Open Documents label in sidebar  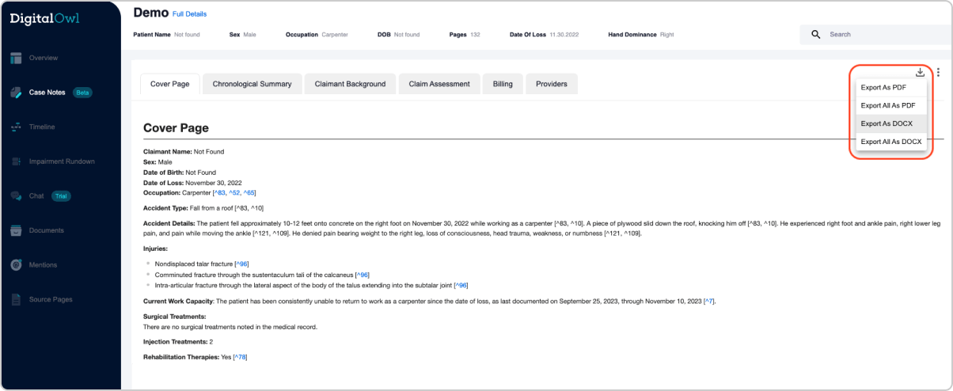[47, 230]
